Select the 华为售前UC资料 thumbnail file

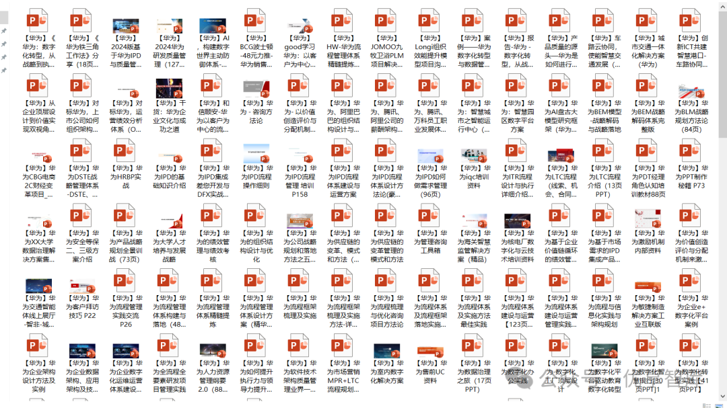coord(430,352)
